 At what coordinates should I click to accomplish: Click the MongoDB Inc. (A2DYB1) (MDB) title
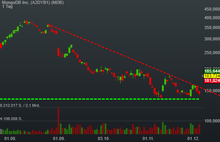33,2
